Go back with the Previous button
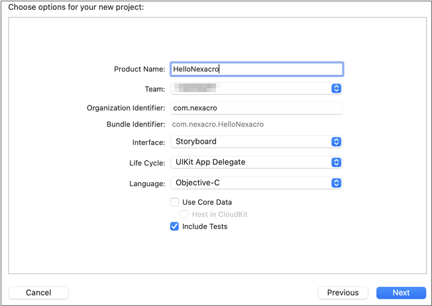This screenshot has height=306, width=432. tap(343, 293)
